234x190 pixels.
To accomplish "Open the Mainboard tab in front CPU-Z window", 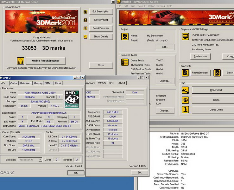I will click(25, 83).
